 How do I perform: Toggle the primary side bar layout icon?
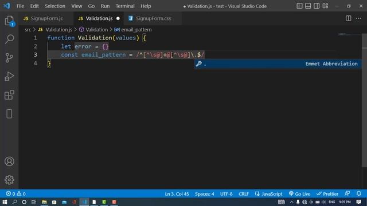(x=299, y=6)
